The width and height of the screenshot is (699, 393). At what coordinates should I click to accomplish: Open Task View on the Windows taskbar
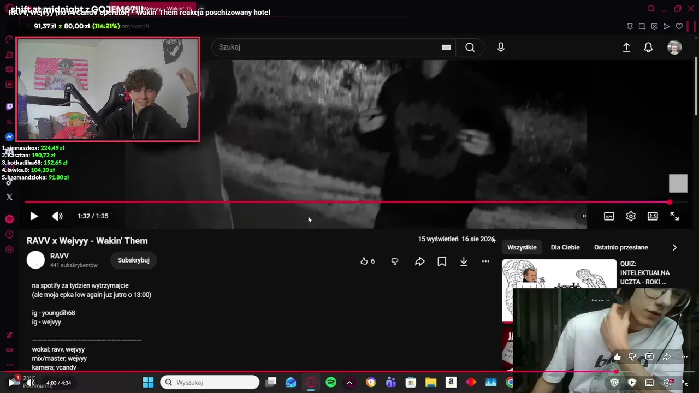tap(271, 383)
